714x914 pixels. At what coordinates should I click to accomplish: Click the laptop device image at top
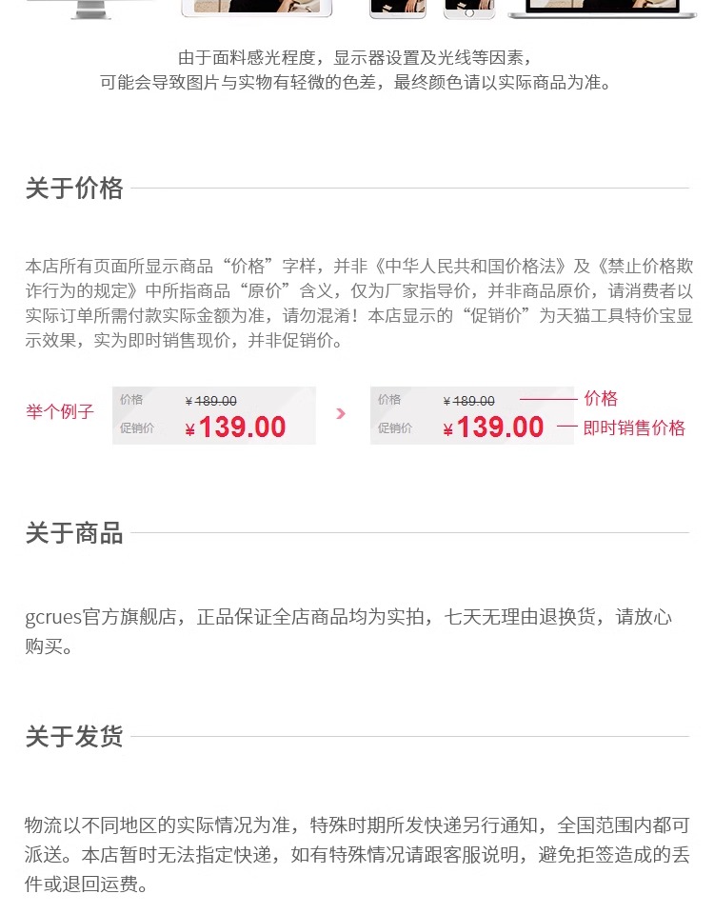602,9
